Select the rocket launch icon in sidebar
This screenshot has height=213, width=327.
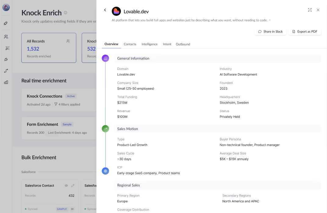pos(6,23)
